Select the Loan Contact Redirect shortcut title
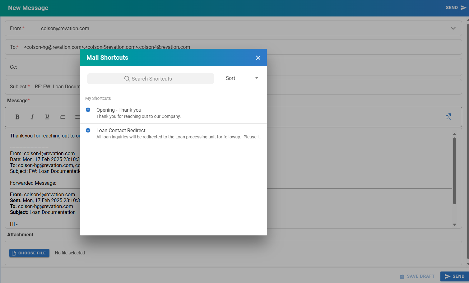Viewport: 469px width, 283px height. coord(121,130)
